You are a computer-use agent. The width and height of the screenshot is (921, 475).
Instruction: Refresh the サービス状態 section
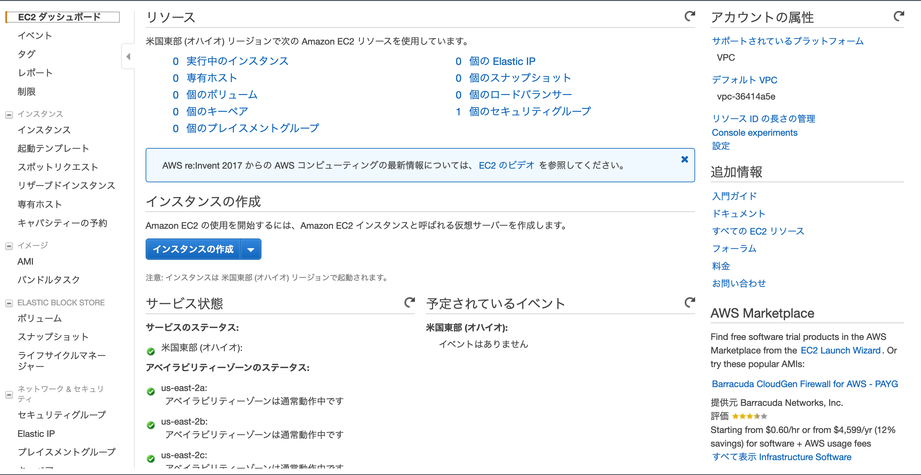coord(409,303)
